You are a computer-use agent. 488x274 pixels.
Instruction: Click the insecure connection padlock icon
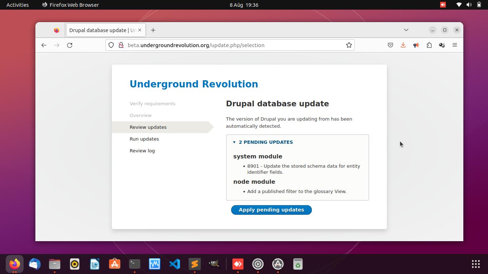point(121,45)
